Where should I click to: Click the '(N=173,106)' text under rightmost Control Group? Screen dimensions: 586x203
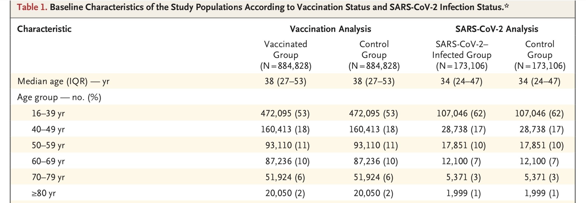[540, 66]
